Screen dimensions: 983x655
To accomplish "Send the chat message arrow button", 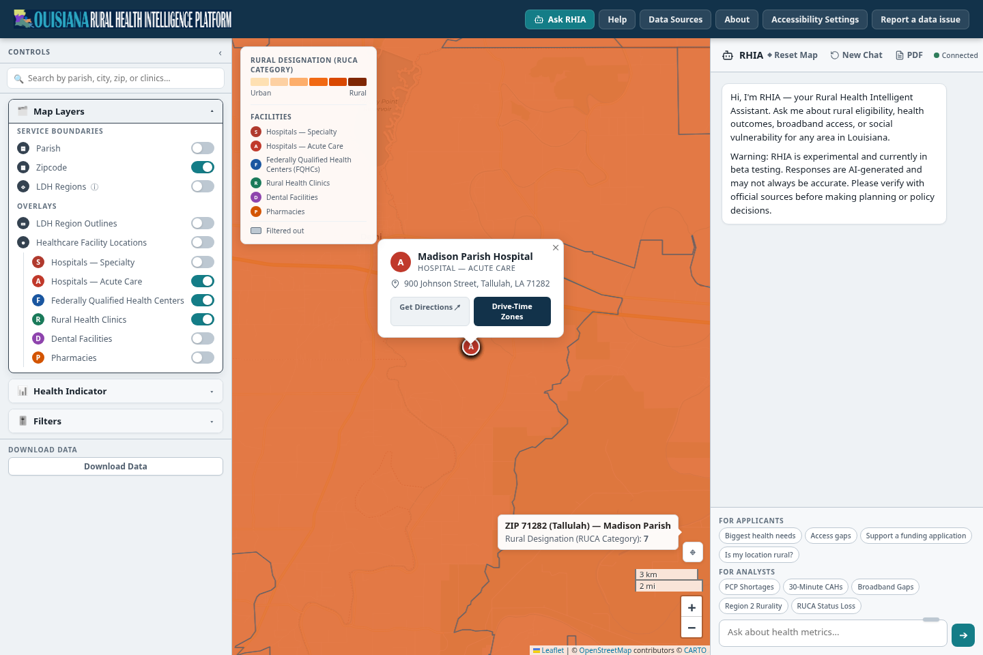I will tap(963, 635).
